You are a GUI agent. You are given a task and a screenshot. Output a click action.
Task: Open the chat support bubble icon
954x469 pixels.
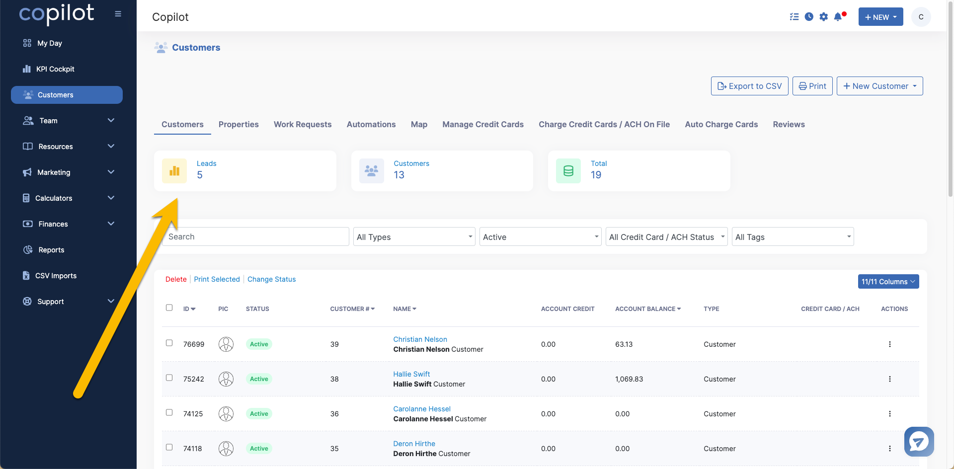[919, 441]
